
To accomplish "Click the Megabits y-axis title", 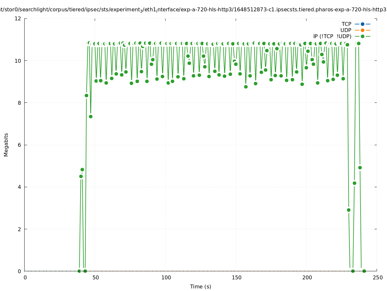I will pyautogui.click(x=6, y=145).
